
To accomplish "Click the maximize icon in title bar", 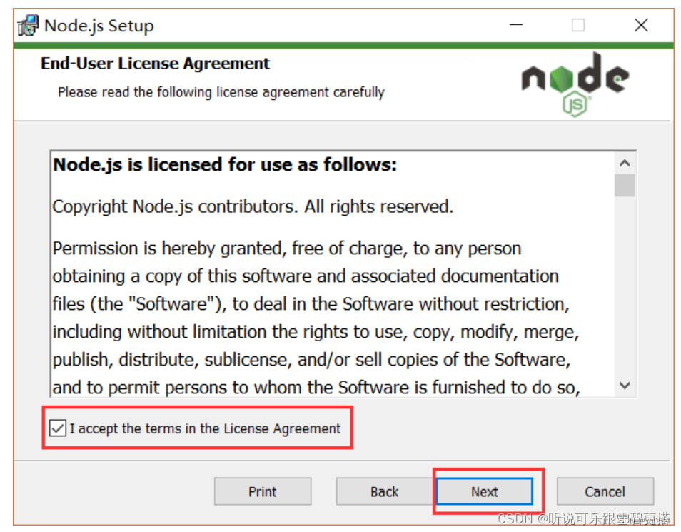I will [578, 24].
